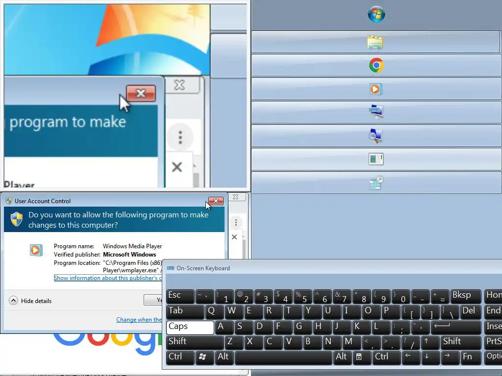Close the User Account Control dialog
This screenshot has width=502, height=376.
coord(216,201)
